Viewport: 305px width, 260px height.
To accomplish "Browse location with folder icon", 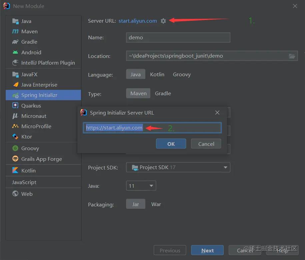I will point(292,56).
